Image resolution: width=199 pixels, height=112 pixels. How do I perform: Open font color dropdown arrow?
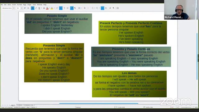(x=49, y=8)
